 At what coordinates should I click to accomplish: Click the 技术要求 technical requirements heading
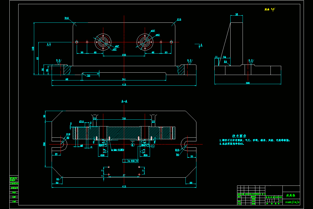tap(239, 136)
